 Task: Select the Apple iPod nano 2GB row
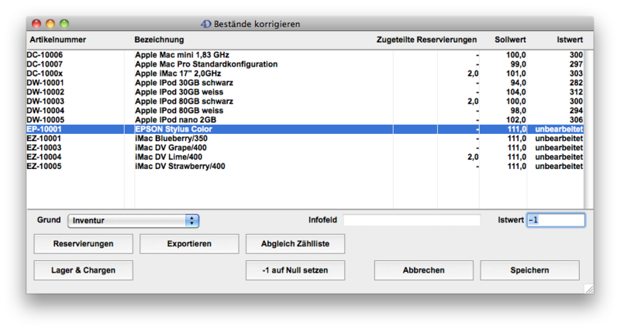click(175, 120)
